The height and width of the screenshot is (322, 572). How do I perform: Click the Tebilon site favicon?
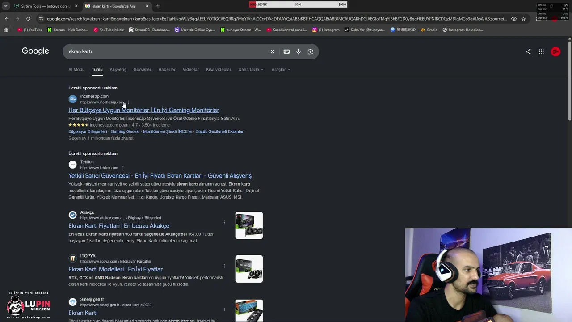(x=72, y=165)
